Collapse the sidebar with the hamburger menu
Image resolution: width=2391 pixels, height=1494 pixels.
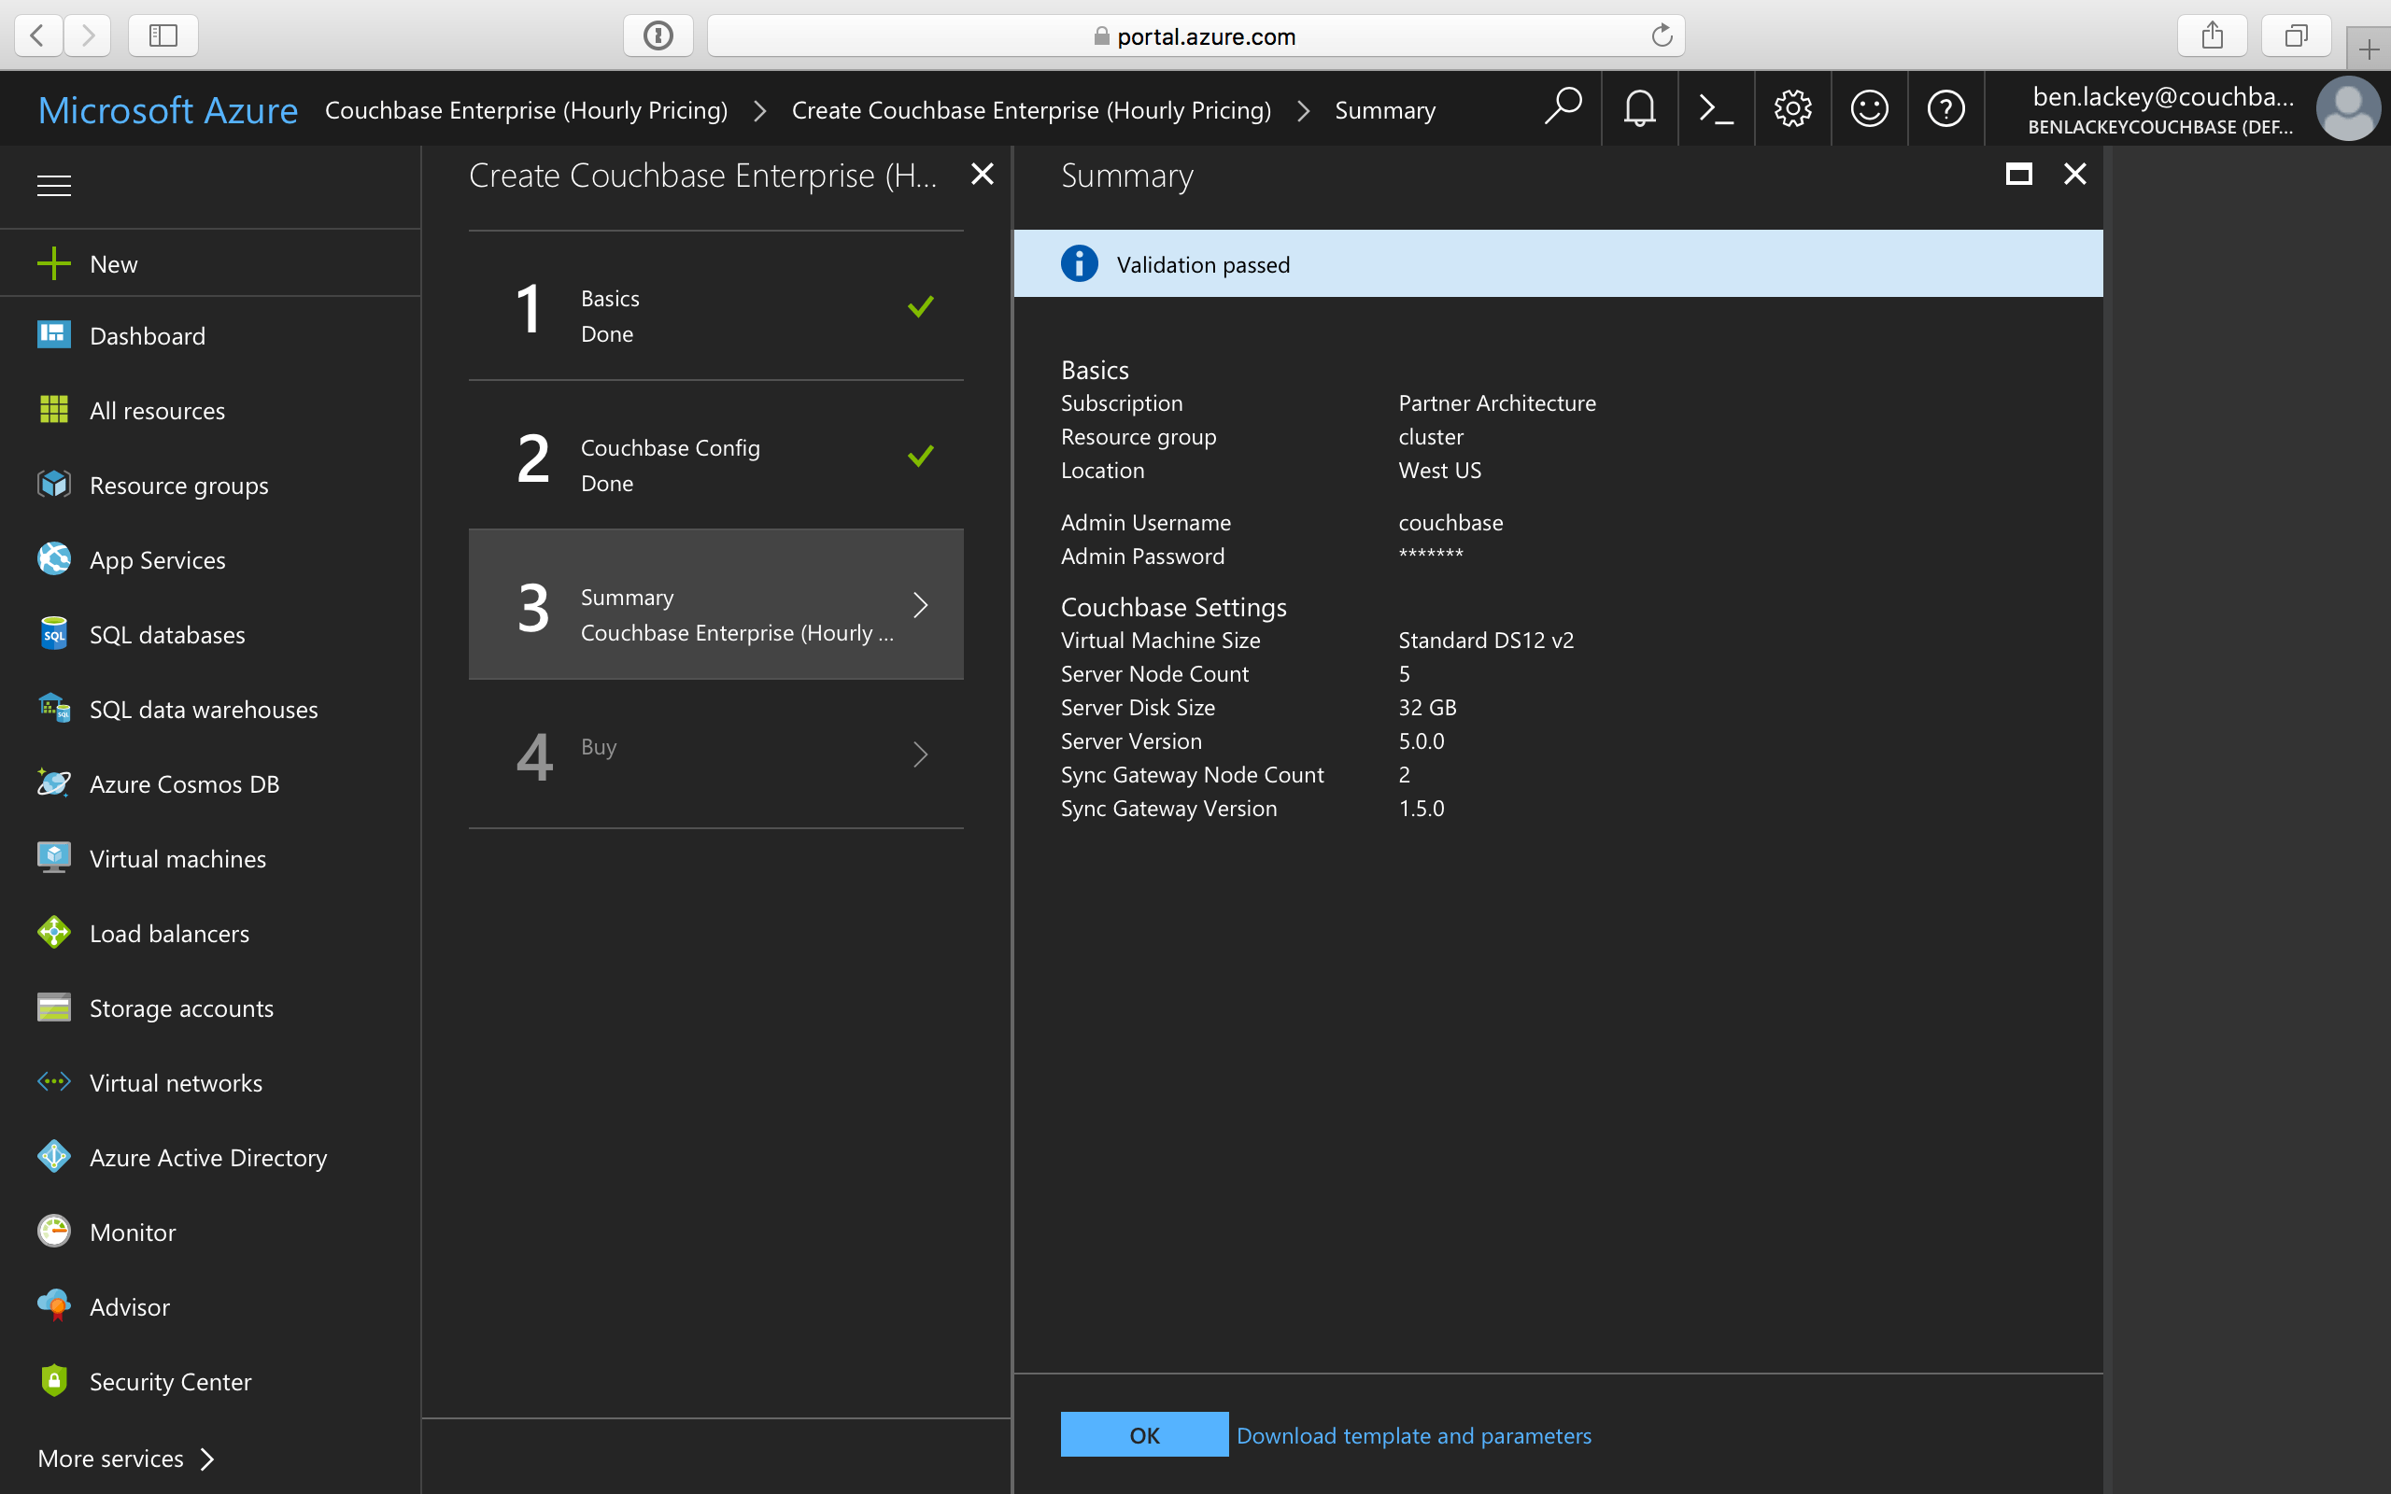[53, 185]
